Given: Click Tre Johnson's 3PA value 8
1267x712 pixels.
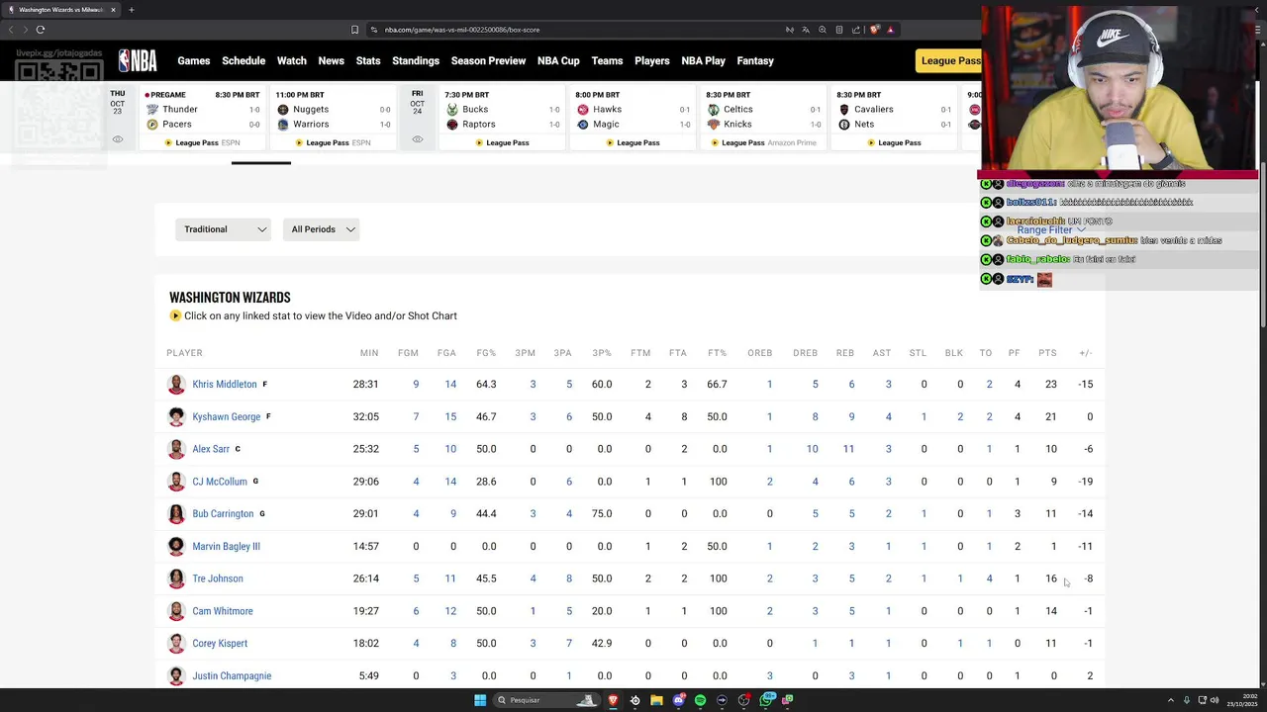Looking at the screenshot, I should 568,578.
